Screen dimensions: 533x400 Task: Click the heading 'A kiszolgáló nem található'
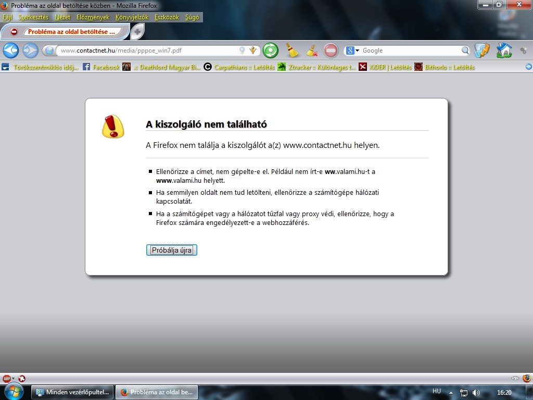click(x=206, y=124)
